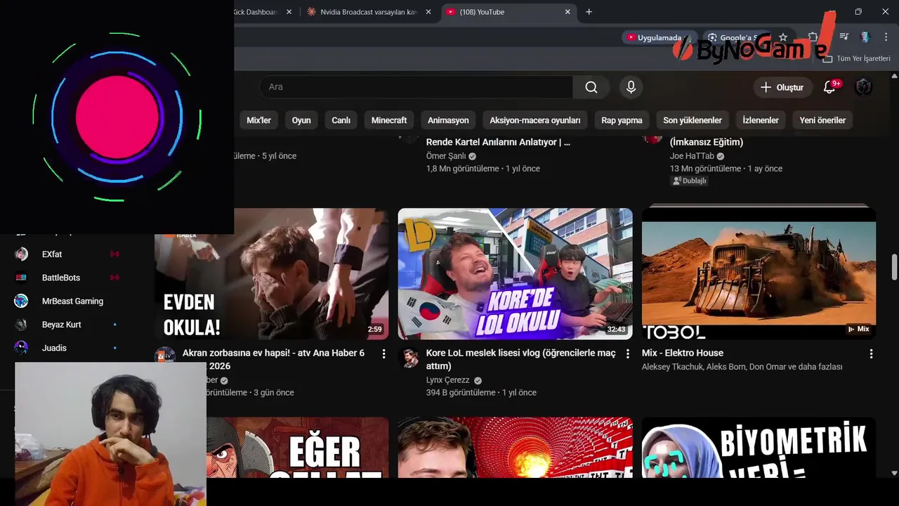Screen dimensions: 899x506
Task: Filter by the Oyun chip
Action: (301, 120)
